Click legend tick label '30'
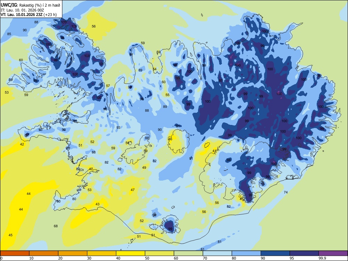This screenshot has width=348, height=261. [89, 258]
